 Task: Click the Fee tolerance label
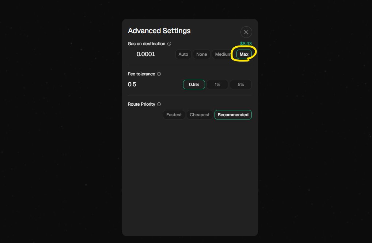click(141, 74)
